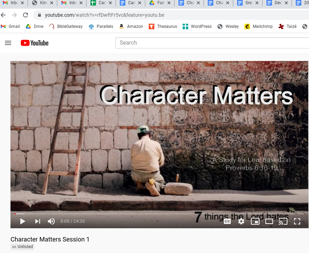Click the address bar URL
Viewport: 309px width, 253px height.
tap(104, 15)
